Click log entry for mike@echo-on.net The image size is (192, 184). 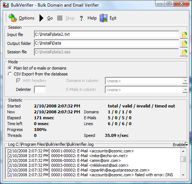[x=68, y=156]
